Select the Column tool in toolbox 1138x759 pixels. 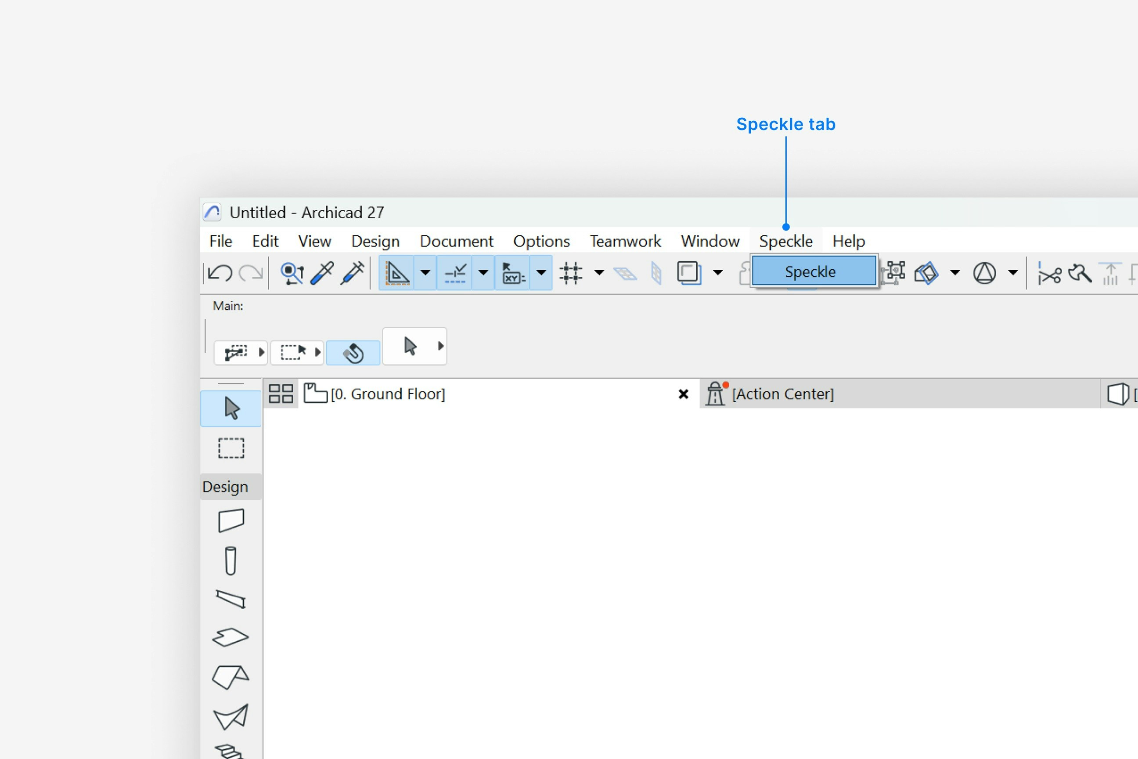pos(231,561)
